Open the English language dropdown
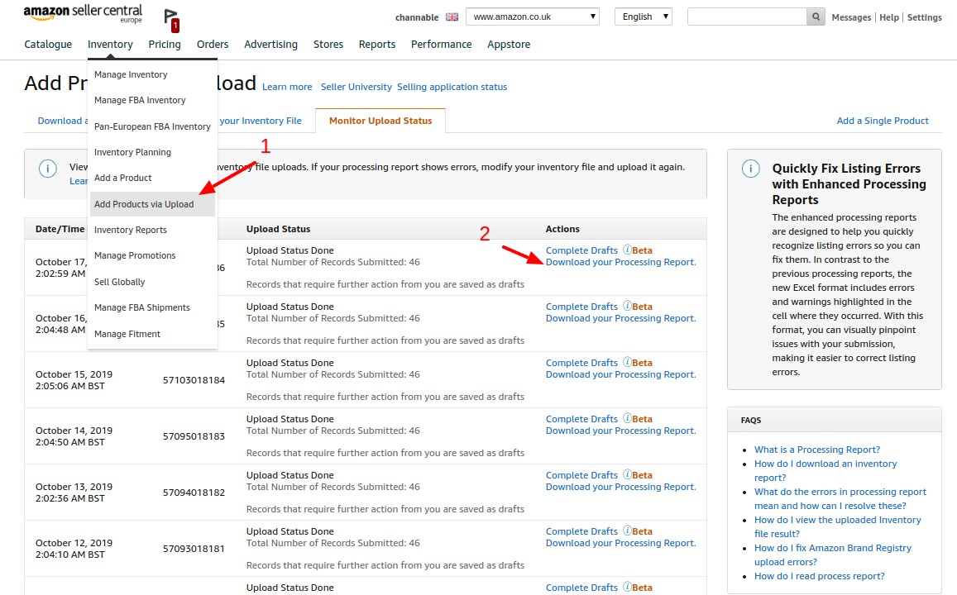The width and height of the screenshot is (957, 595). 644,17
